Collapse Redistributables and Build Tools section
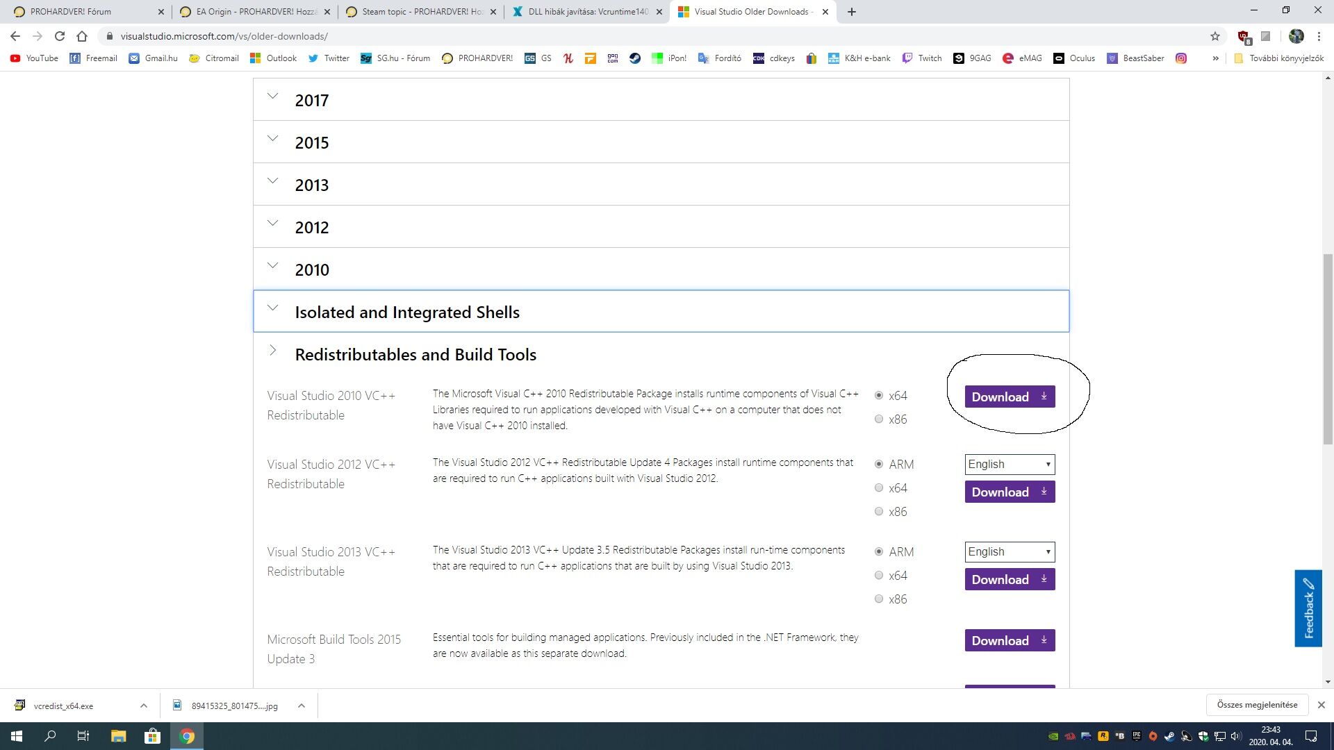 pos(661,354)
